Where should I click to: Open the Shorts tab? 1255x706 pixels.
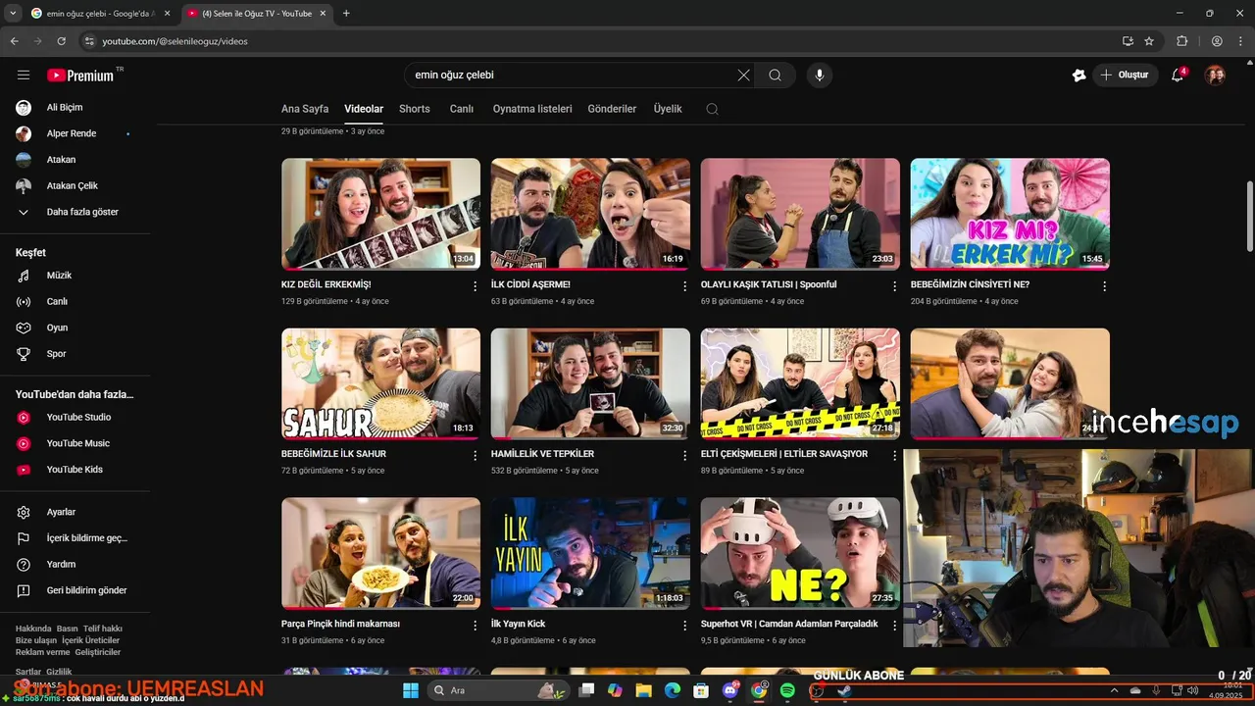[x=415, y=109]
